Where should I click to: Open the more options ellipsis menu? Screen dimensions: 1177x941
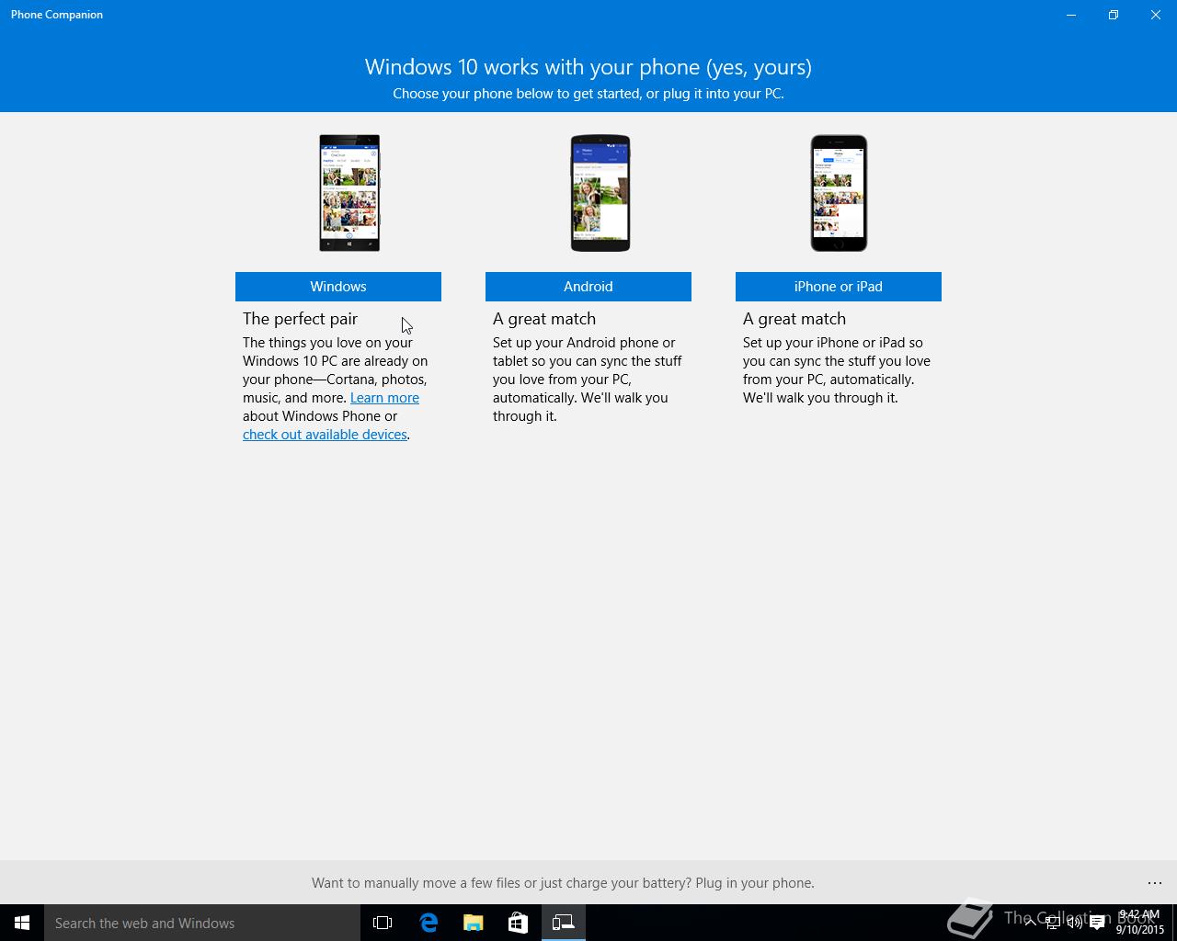point(1155,883)
